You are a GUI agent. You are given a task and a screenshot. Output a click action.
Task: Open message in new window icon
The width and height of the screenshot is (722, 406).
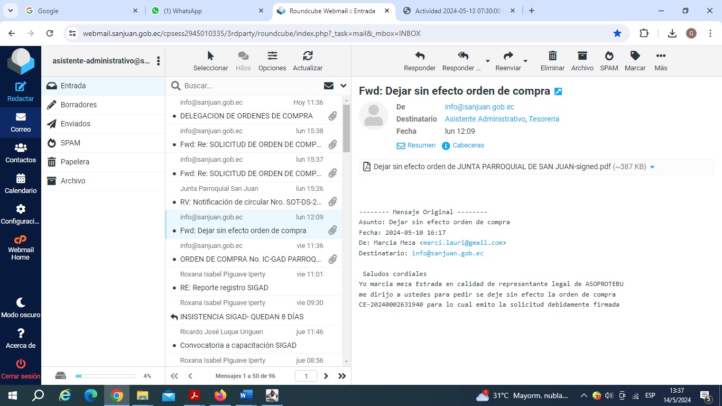tap(558, 91)
